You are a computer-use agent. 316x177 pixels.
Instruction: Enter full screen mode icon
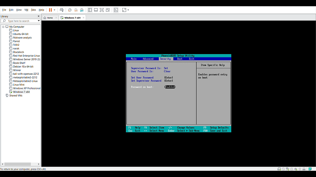click(102, 10)
